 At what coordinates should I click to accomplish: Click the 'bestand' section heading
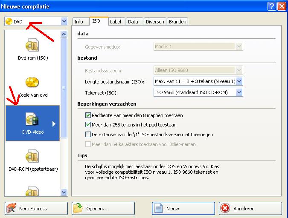87,58
